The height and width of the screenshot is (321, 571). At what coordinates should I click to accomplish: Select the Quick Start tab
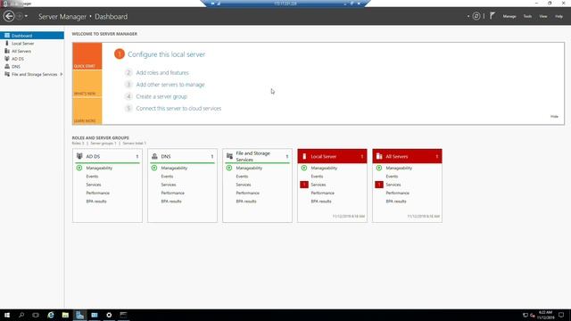pos(87,56)
